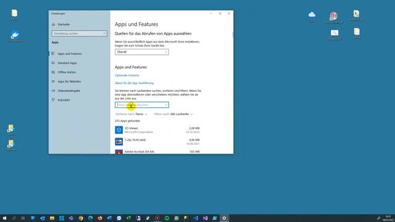The image size is (395, 222).
Task: Open the Windows Start menu
Action: point(4,218)
